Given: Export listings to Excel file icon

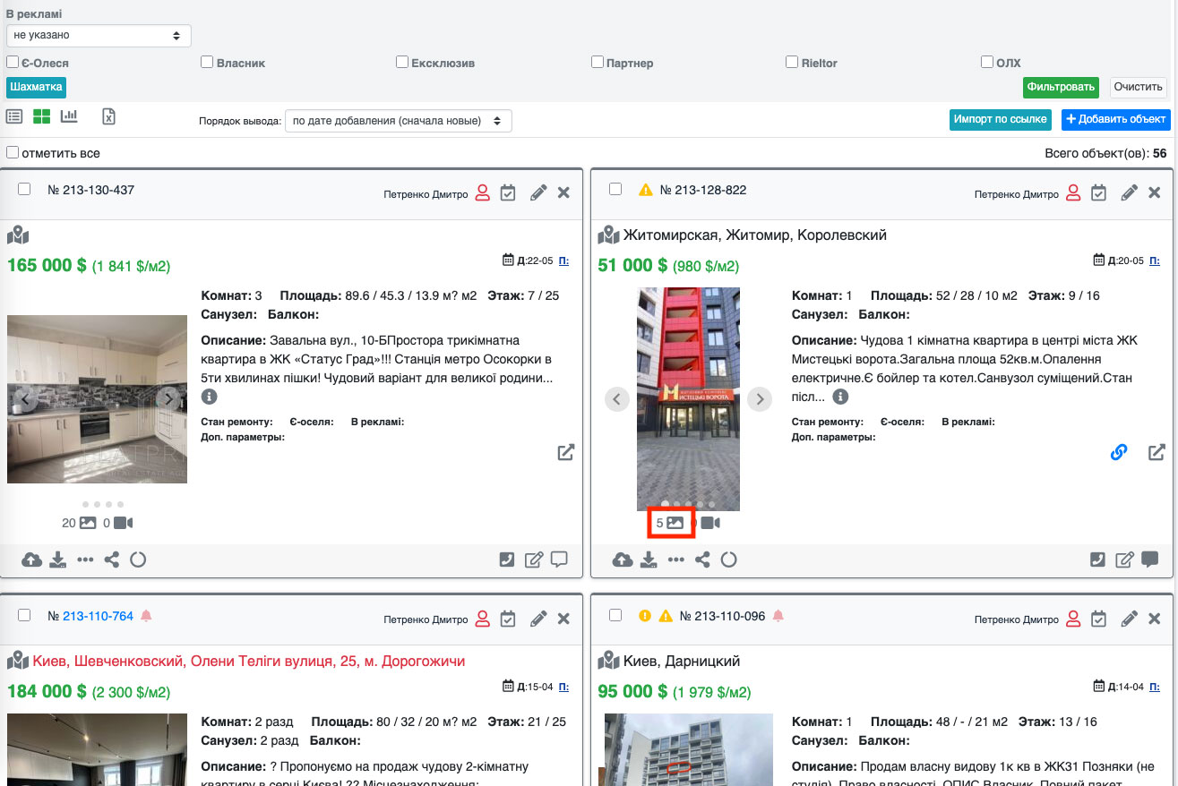Looking at the screenshot, I should 108,116.
